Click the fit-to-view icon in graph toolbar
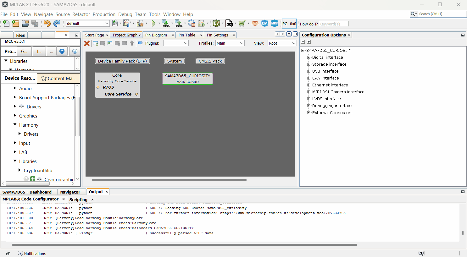This screenshot has width=467, height=257. coord(140,43)
